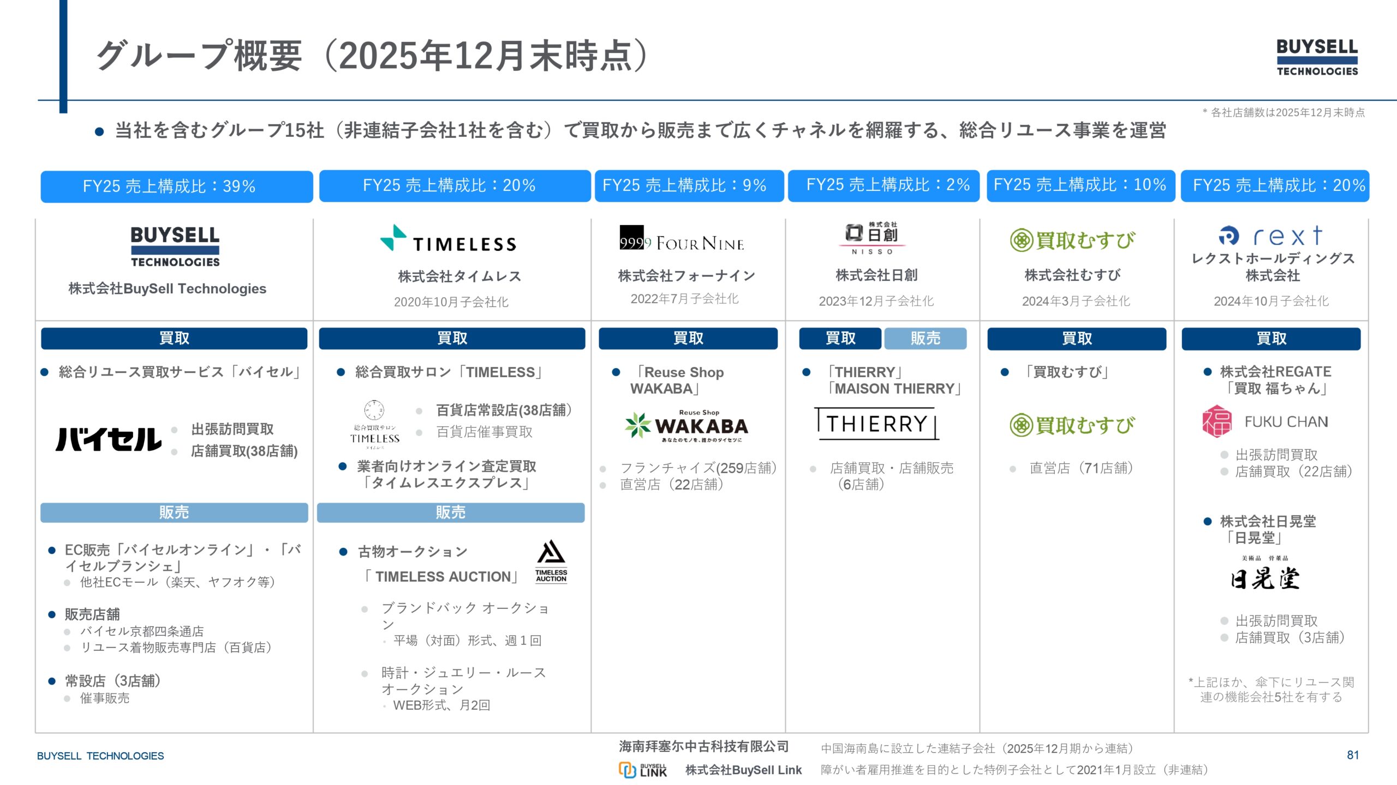Click the 買取 header in the むすび column
Viewport: 1397px width, 785px height.
tap(1077, 338)
